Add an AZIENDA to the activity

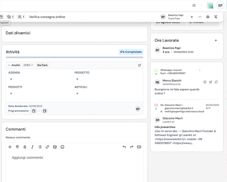[11, 79]
